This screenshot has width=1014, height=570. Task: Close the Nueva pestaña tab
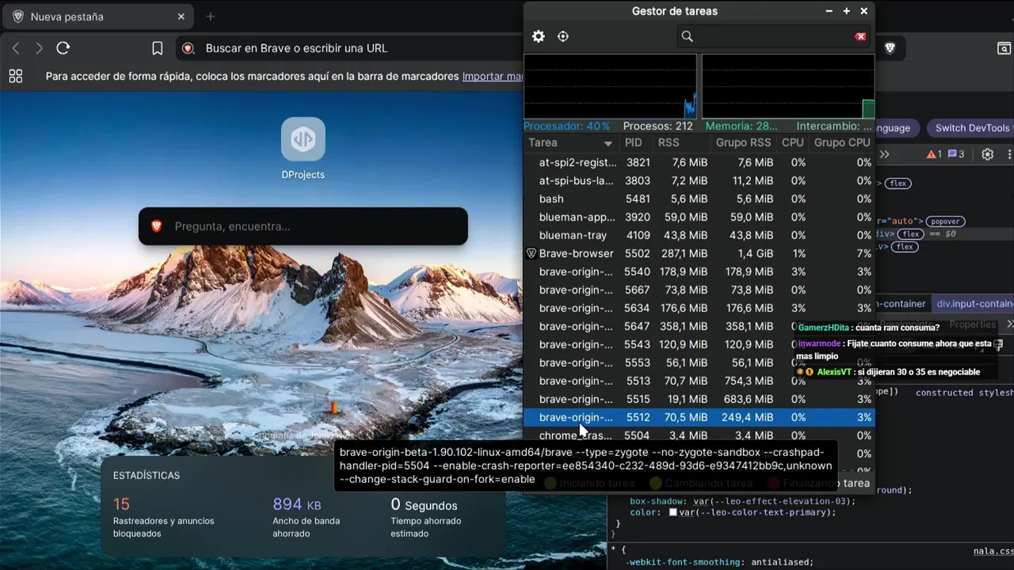tap(181, 17)
